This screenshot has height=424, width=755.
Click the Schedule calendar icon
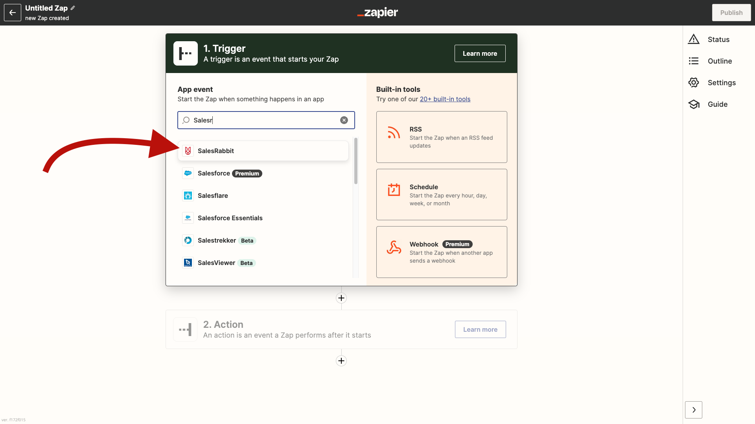pyautogui.click(x=394, y=190)
